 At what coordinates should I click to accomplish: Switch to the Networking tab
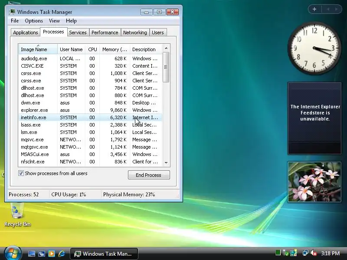click(135, 32)
